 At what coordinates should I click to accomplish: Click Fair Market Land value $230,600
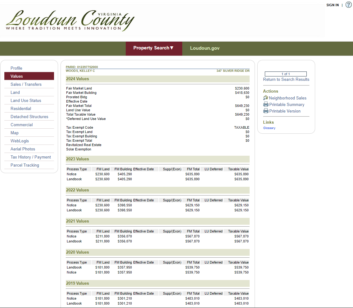pos(242,88)
